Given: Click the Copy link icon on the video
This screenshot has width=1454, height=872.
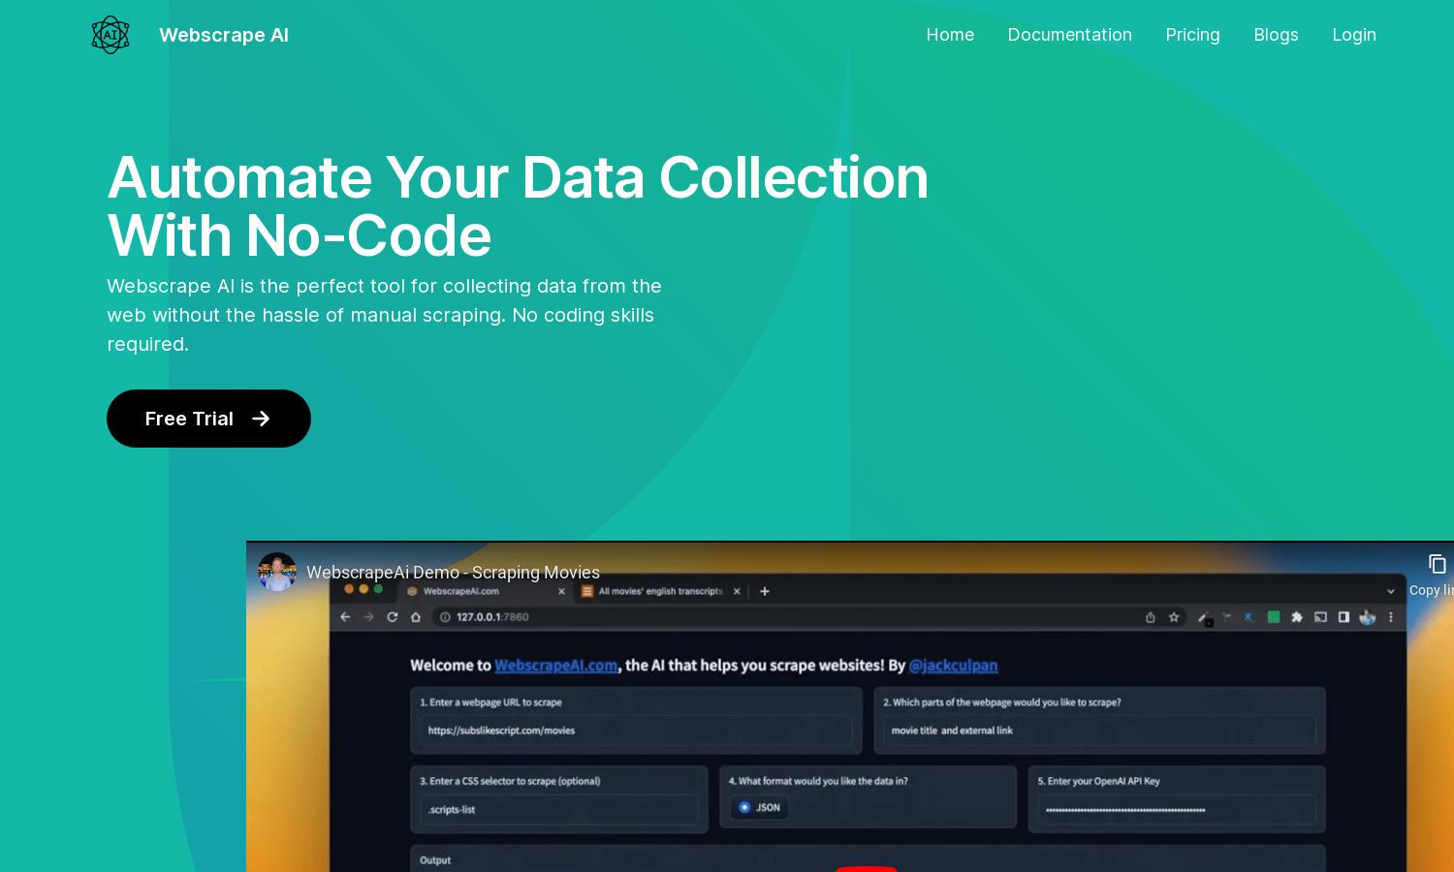Looking at the screenshot, I should 1438,564.
